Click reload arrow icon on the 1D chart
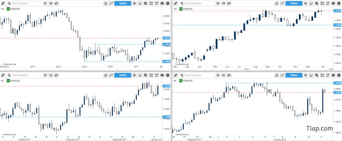 click(156, 75)
